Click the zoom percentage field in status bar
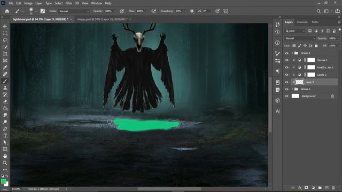 click(16, 189)
